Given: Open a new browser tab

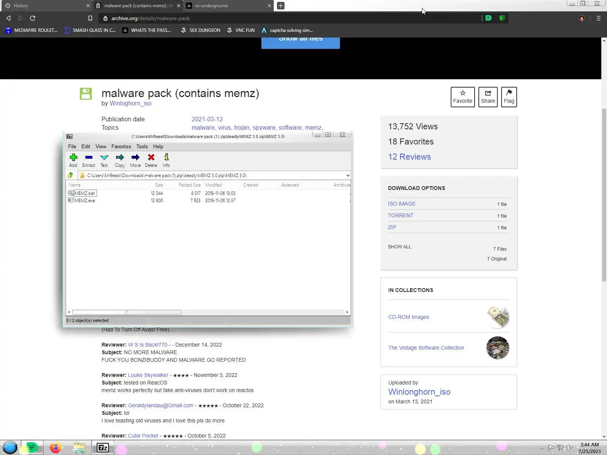Looking at the screenshot, I should pyautogui.click(x=281, y=6).
